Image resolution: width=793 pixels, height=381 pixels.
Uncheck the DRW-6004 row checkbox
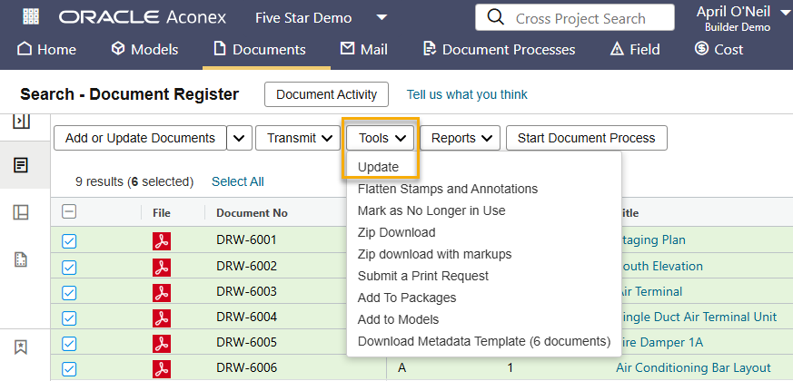(x=69, y=318)
